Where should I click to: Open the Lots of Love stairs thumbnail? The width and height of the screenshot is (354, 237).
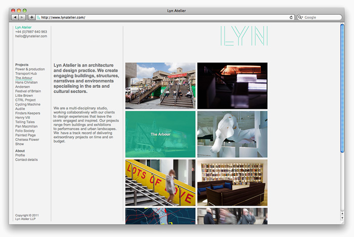pos(160,183)
